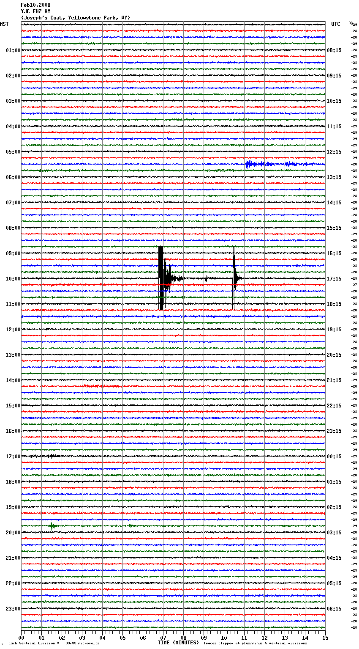Select the 19:00 MST time label
The width and height of the screenshot is (359, 649).
point(13,507)
